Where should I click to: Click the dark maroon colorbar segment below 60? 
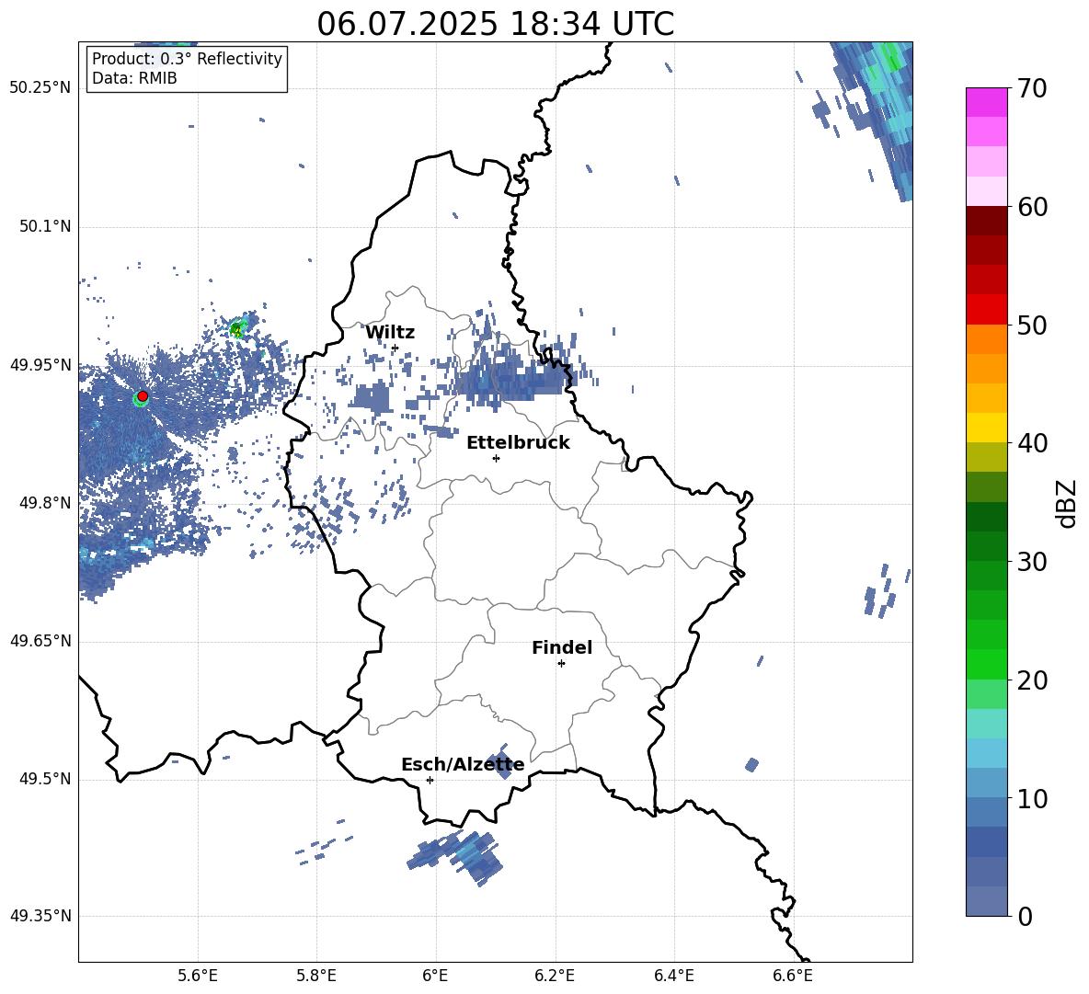point(986,221)
